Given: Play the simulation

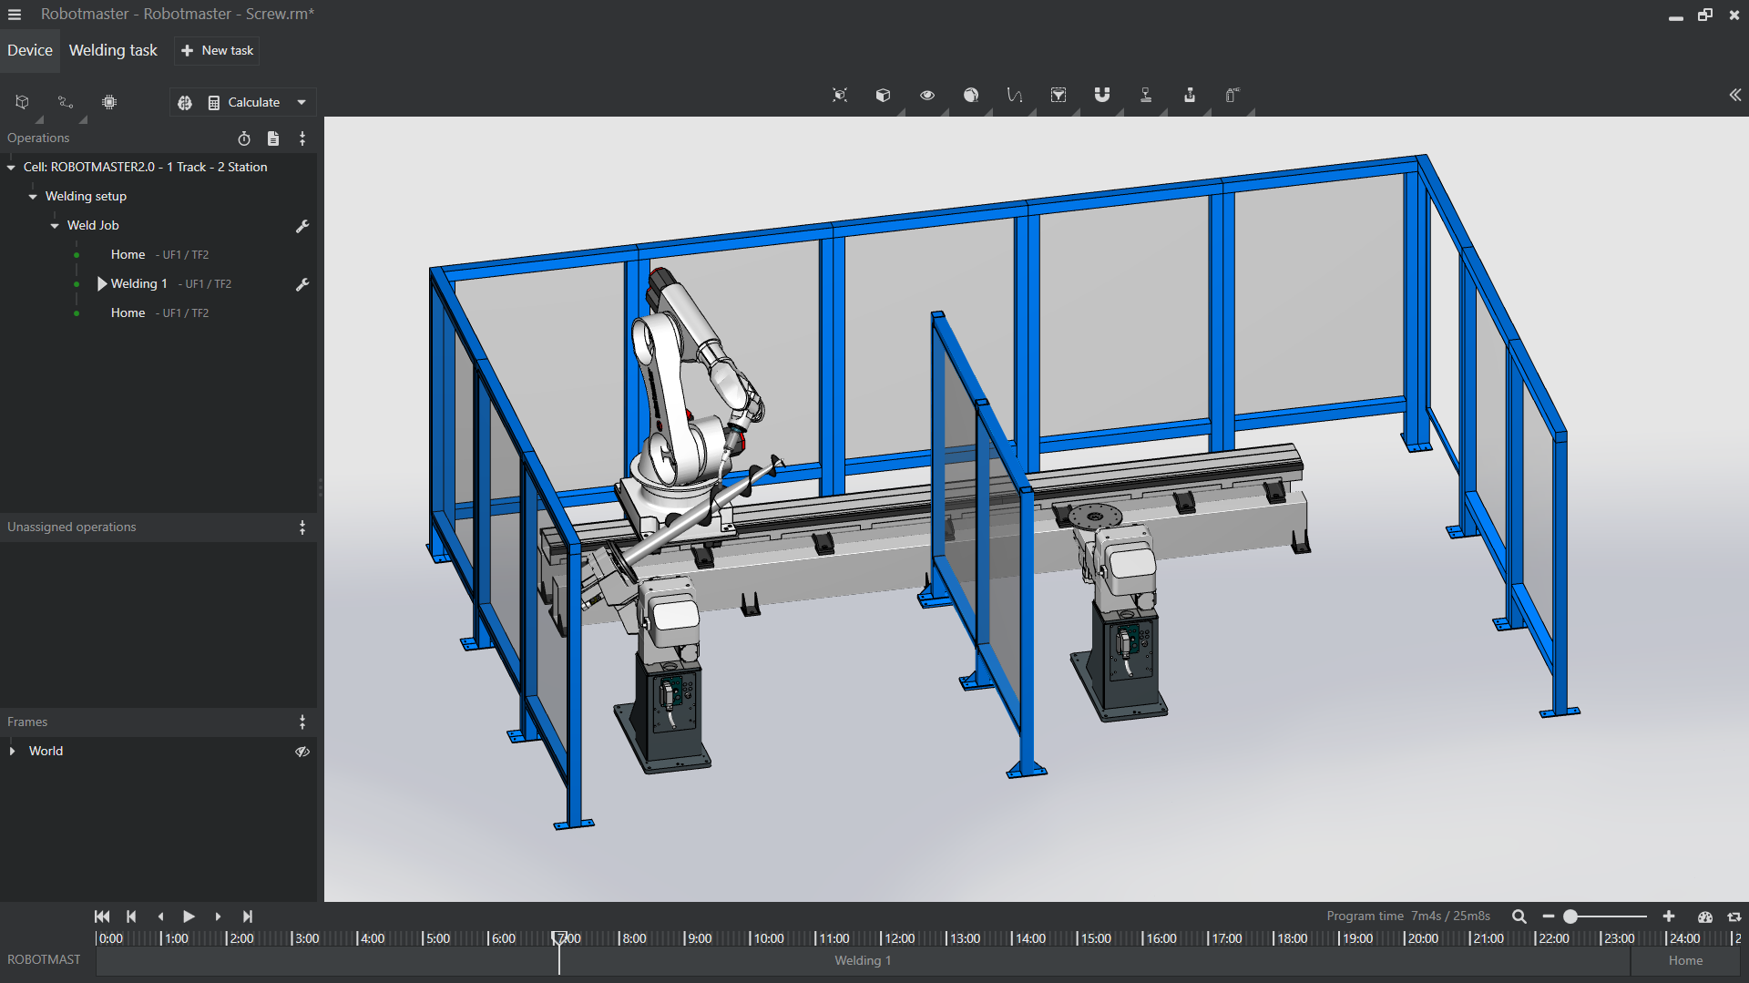Looking at the screenshot, I should pos(189,916).
